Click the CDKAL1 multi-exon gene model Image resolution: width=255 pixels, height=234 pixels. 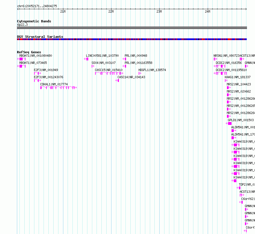(58, 88)
